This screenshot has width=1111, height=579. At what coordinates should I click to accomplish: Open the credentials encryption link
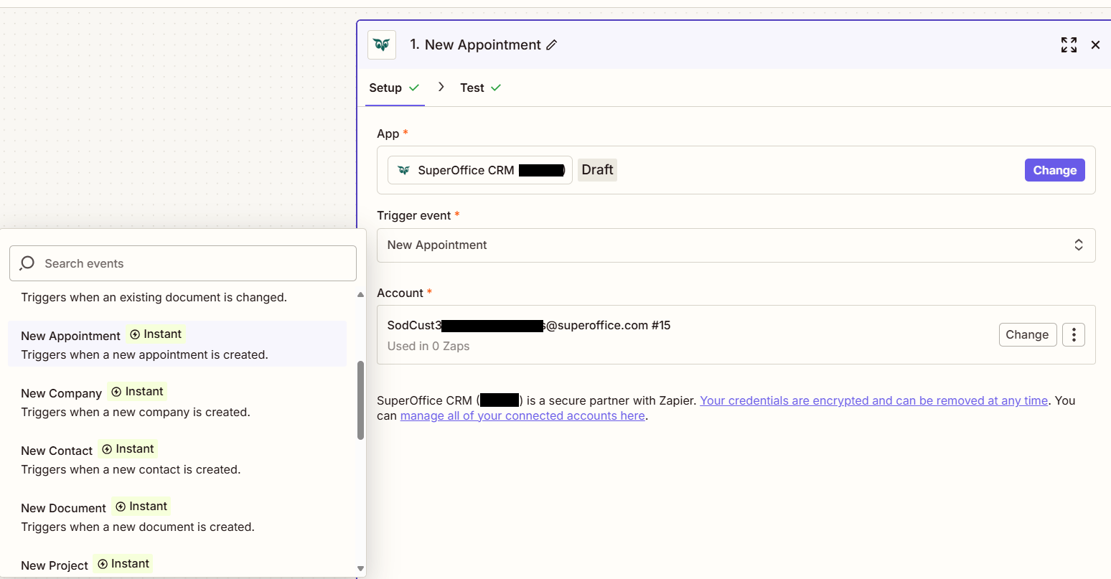pos(873,400)
